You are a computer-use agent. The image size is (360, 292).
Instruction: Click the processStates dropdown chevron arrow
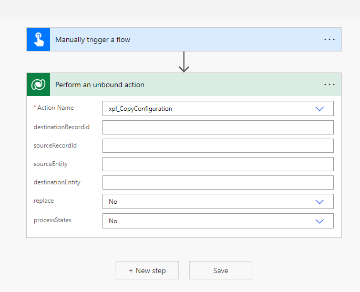pos(320,221)
